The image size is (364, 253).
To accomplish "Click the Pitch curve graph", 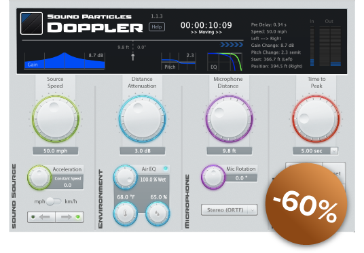I will [x=179, y=61].
